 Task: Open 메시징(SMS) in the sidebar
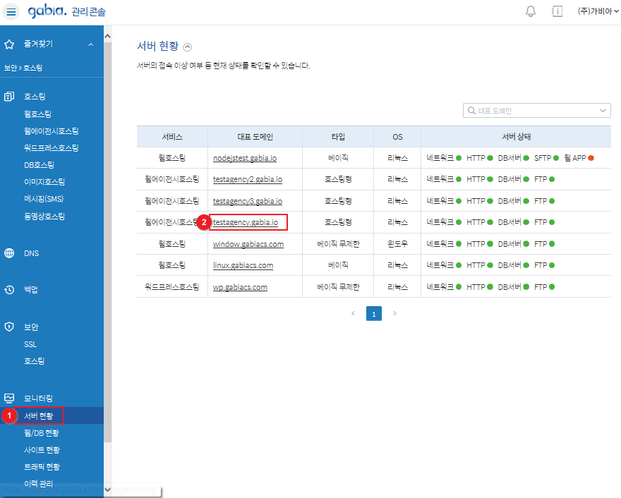(44, 199)
